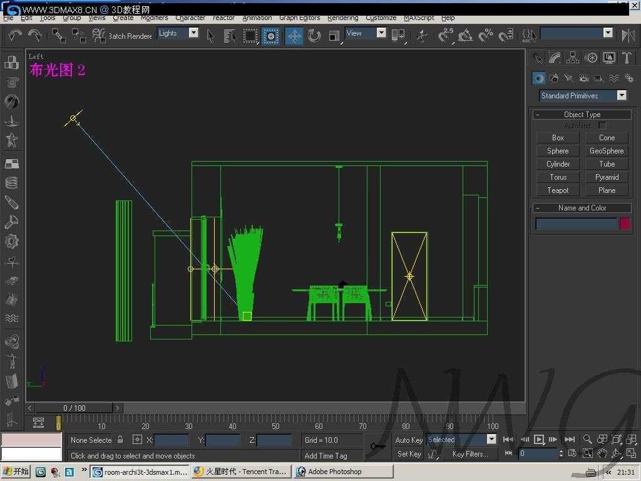
Task: Open the Lights selection filter dropdown
Action: 193,33
